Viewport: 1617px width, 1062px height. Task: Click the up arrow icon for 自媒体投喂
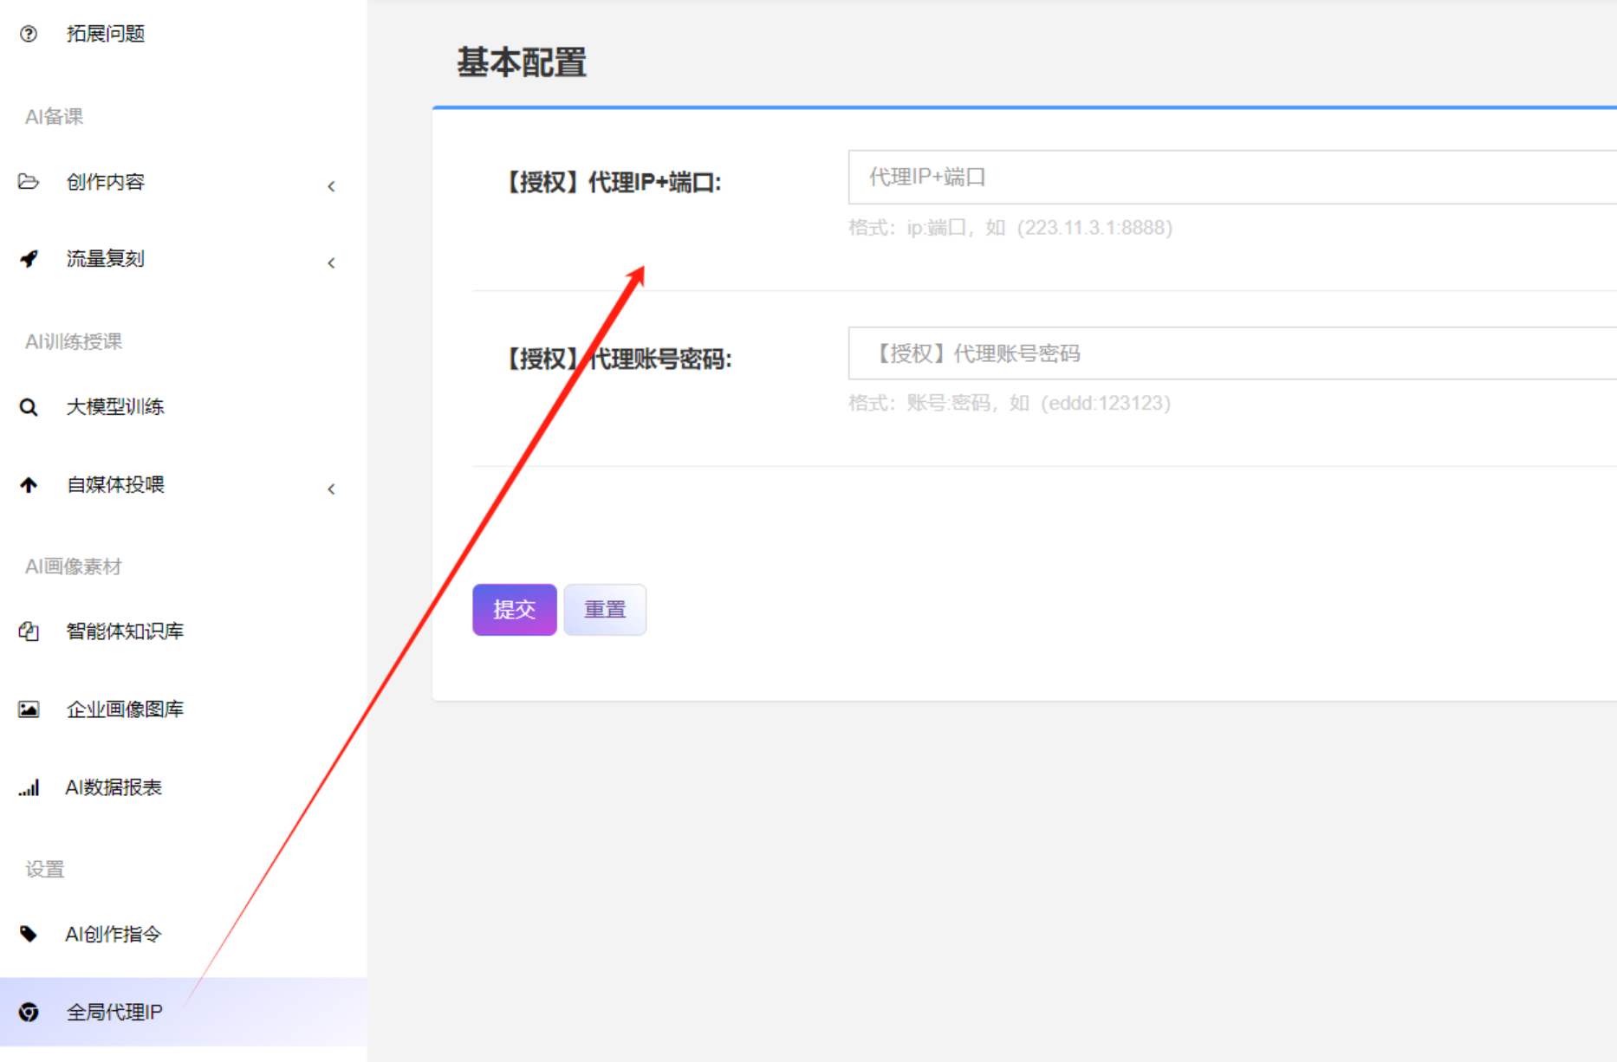pyautogui.click(x=29, y=485)
